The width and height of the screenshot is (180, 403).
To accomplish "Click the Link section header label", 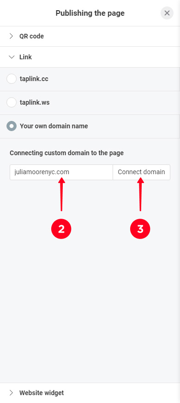I will click(25, 57).
